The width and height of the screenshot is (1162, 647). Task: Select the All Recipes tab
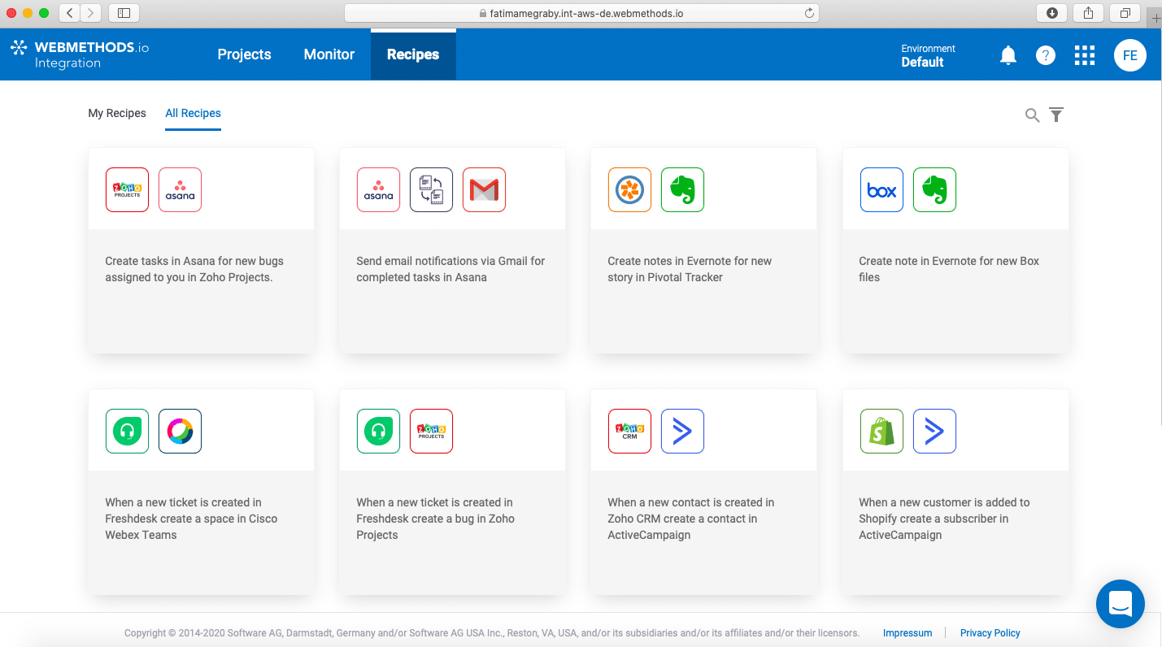[193, 113]
